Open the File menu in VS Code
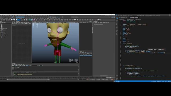The width and height of the screenshot is (171, 96). point(119,15)
